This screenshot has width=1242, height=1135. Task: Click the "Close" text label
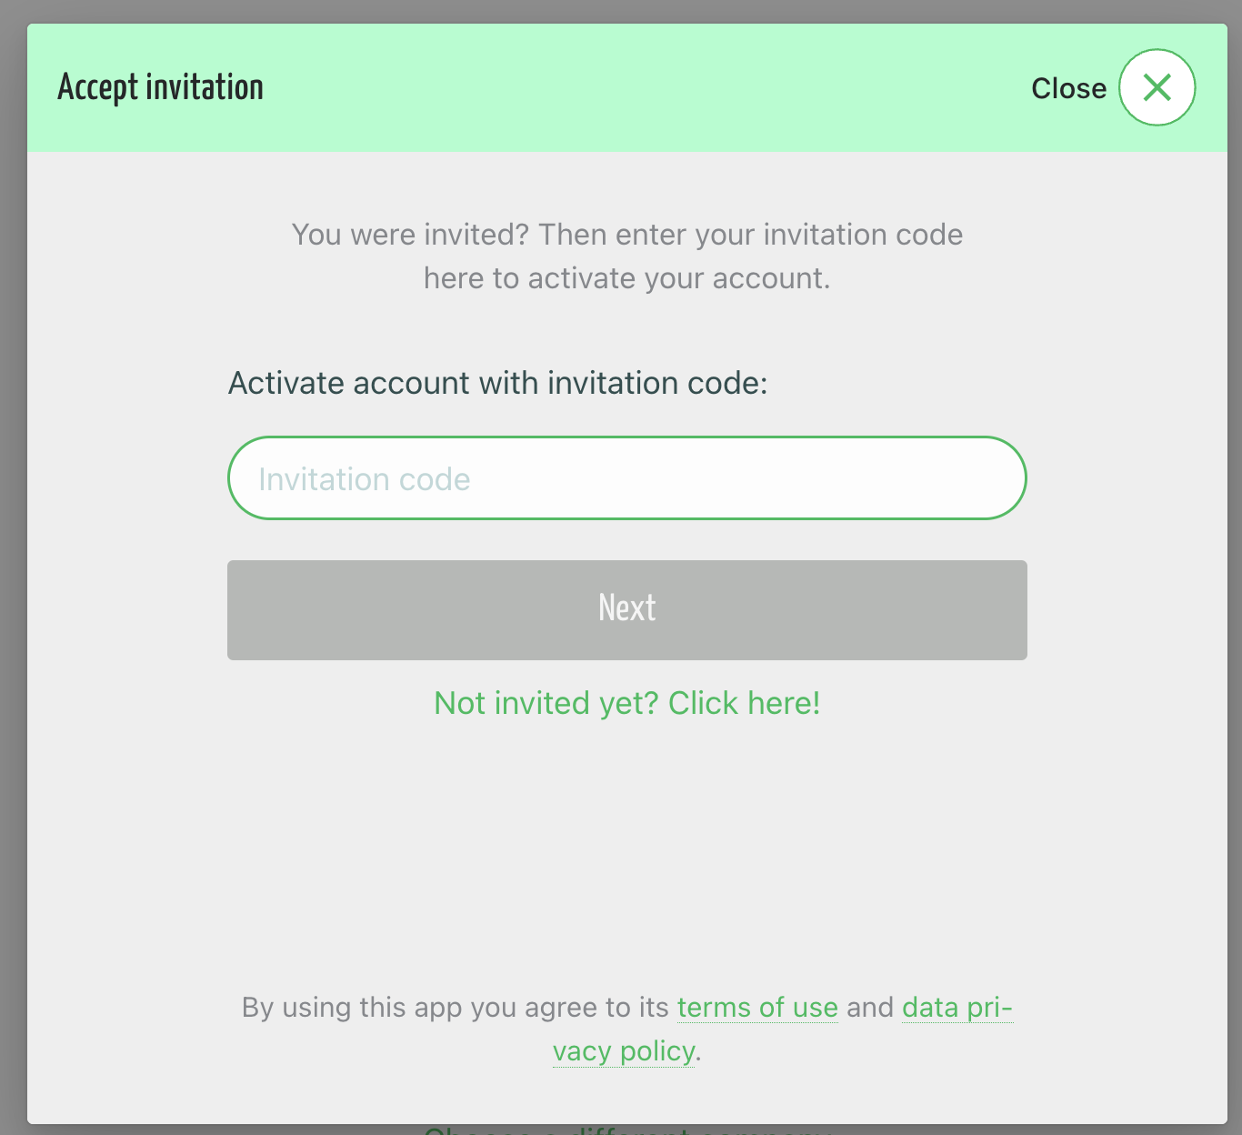pos(1068,88)
